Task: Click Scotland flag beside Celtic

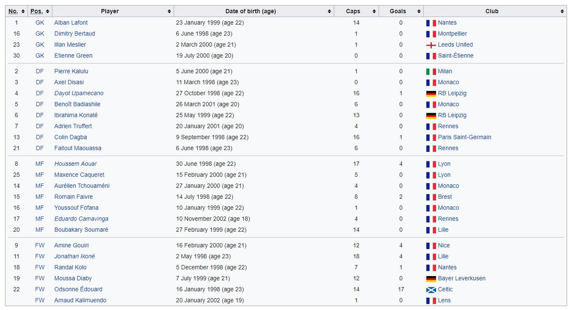Action: 431,290
